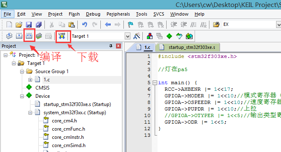Navigate backwards with blue left arrow
This screenshot has height=152, width=281.
point(108,25)
